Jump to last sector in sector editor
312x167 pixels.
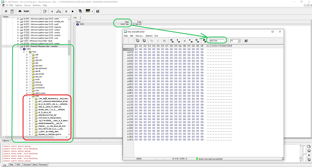197,41
